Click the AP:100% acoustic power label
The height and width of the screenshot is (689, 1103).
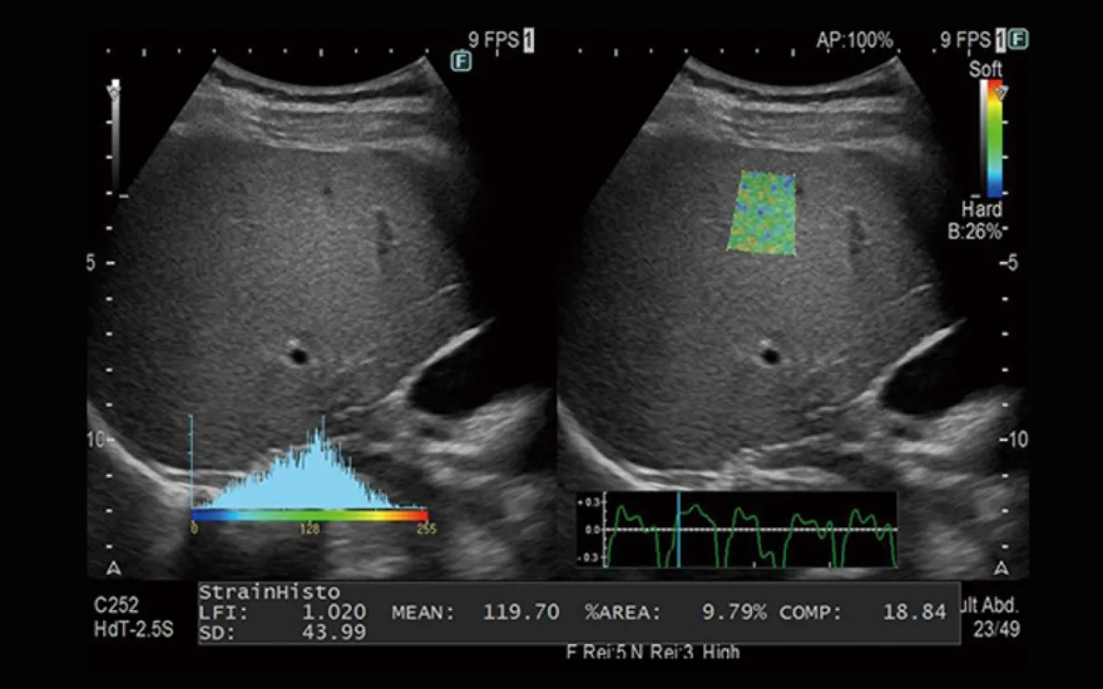(854, 40)
